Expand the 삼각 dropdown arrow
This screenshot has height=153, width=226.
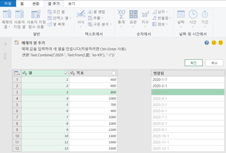[167, 12]
